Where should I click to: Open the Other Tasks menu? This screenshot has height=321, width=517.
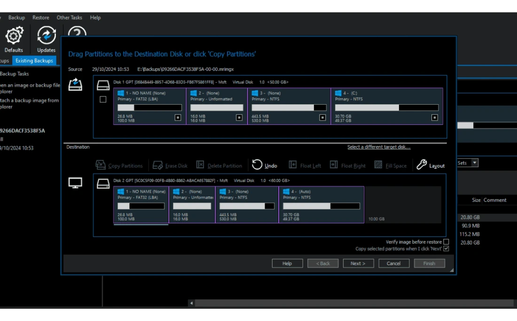[70, 18]
